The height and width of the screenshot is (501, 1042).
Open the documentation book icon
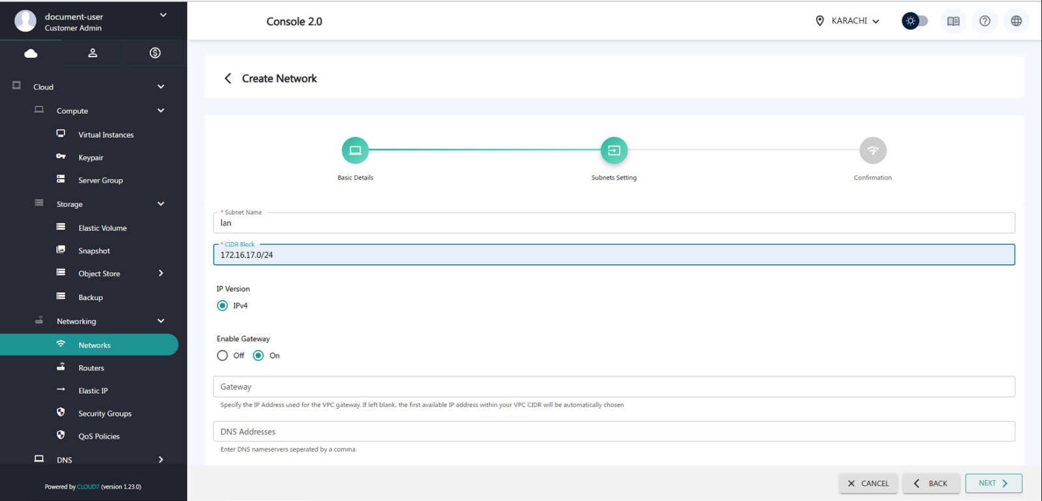pos(953,21)
